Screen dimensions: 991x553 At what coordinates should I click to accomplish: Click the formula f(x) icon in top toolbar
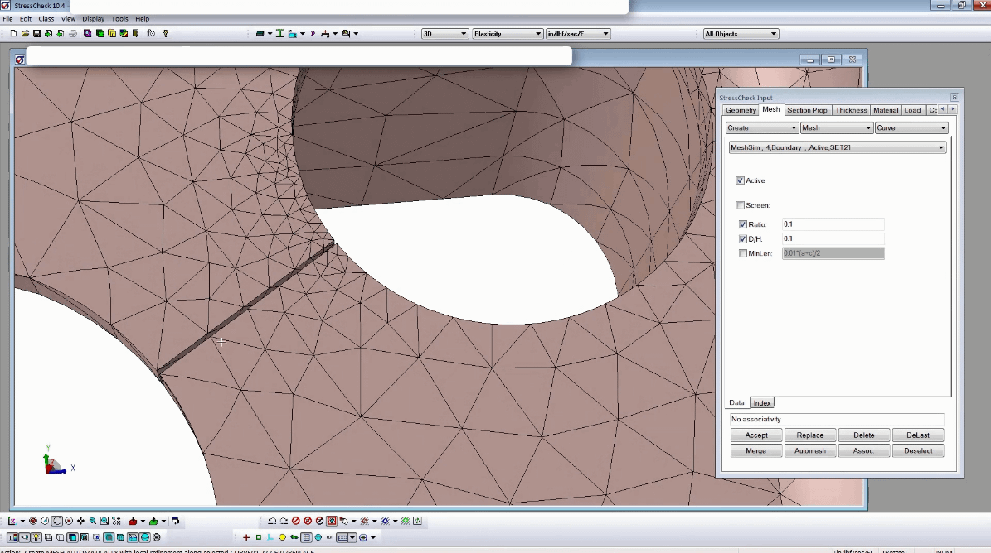tap(151, 34)
